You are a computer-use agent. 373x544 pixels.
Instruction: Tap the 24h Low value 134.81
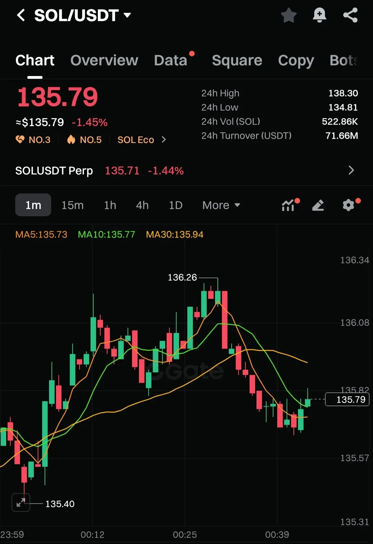(343, 107)
